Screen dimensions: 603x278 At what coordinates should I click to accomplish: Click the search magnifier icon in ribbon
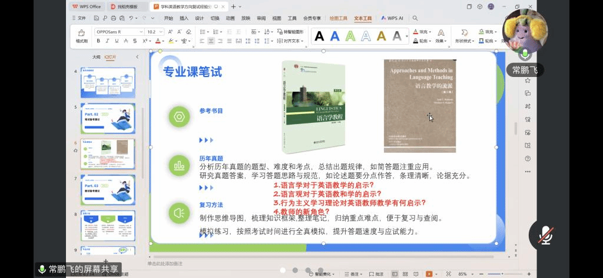point(415,18)
